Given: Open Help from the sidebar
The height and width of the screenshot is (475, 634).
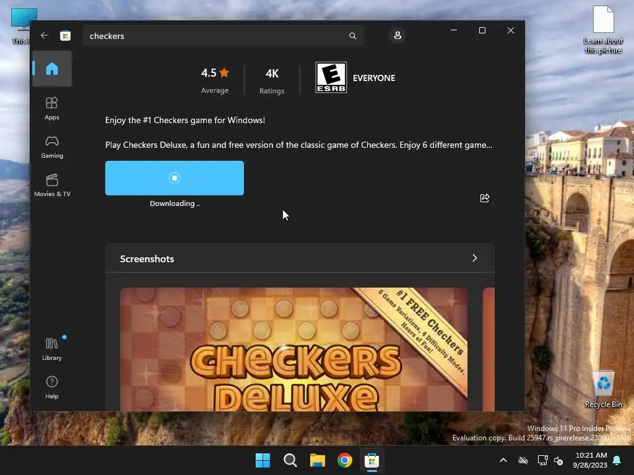Looking at the screenshot, I should (52, 388).
